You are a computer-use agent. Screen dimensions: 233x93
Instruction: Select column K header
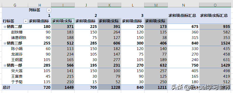point(109,5)
